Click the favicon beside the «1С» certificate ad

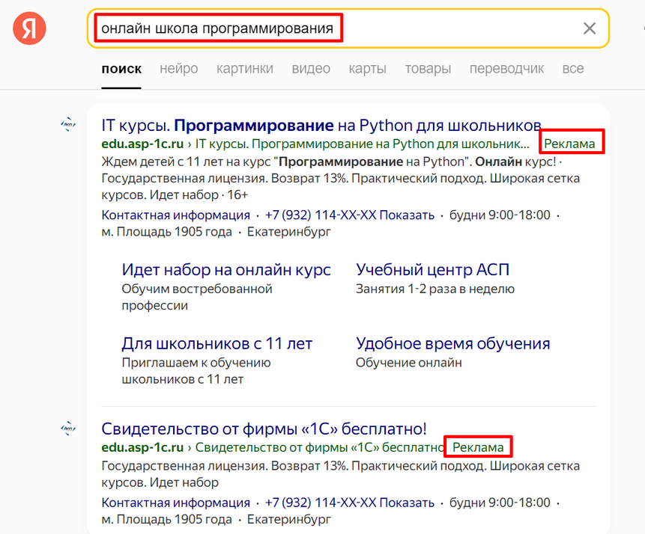68,429
